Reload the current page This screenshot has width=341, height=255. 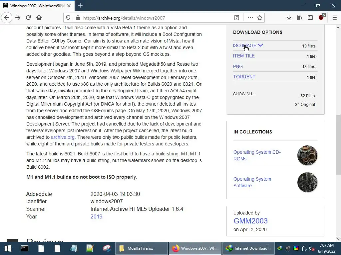point(28,18)
